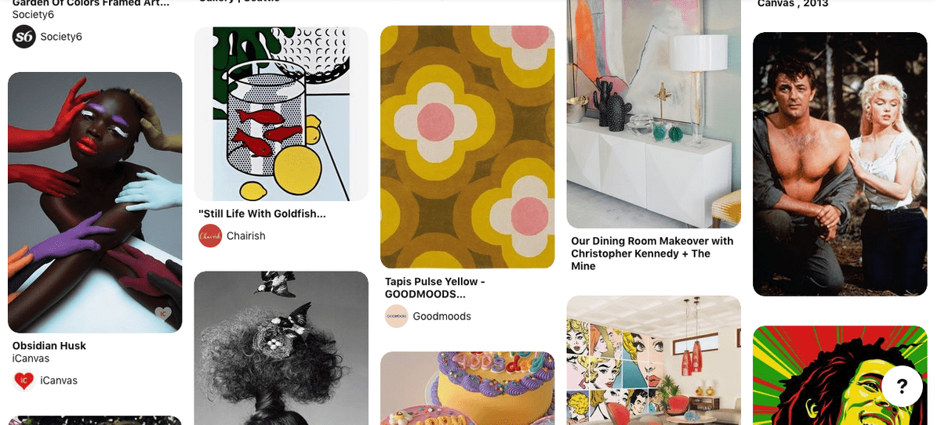Click the Society6 username next to avatar
The width and height of the screenshot is (941, 425).
[61, 36]
